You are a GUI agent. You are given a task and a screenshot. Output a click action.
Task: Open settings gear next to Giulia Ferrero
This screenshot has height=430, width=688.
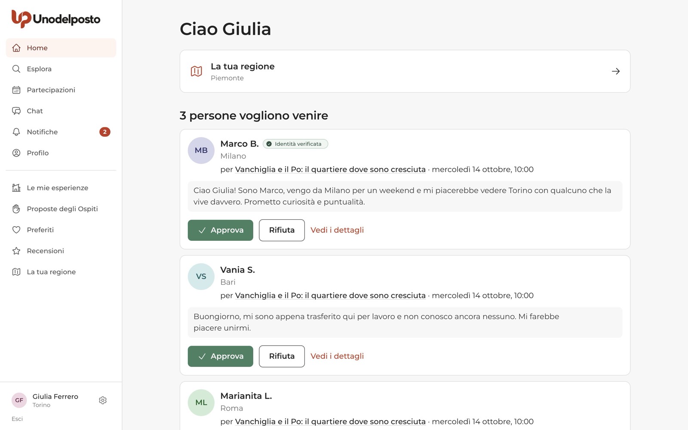pyautogui.click(x=102, y=400)
